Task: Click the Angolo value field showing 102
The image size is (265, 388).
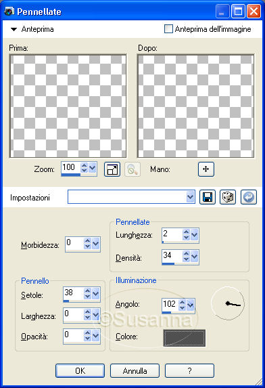Action: click(x=170, y=304)
